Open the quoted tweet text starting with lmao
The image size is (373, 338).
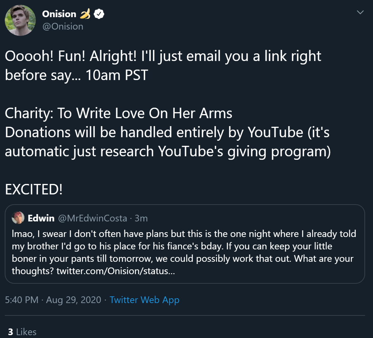[x=184, y=252]
